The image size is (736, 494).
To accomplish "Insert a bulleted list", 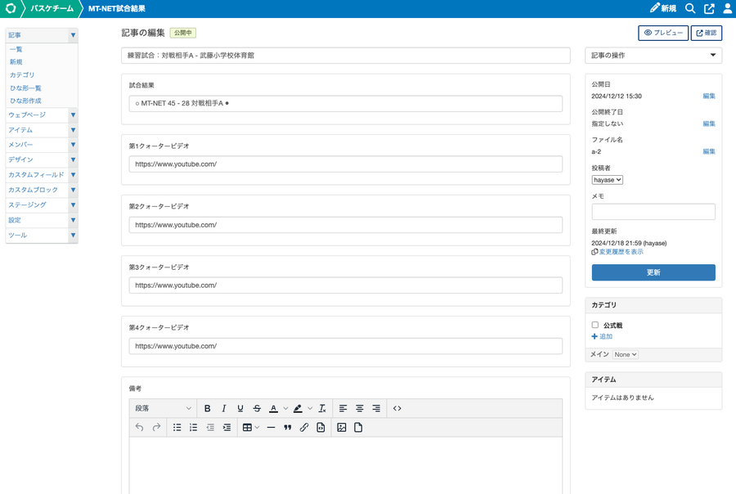I will 177,427.
